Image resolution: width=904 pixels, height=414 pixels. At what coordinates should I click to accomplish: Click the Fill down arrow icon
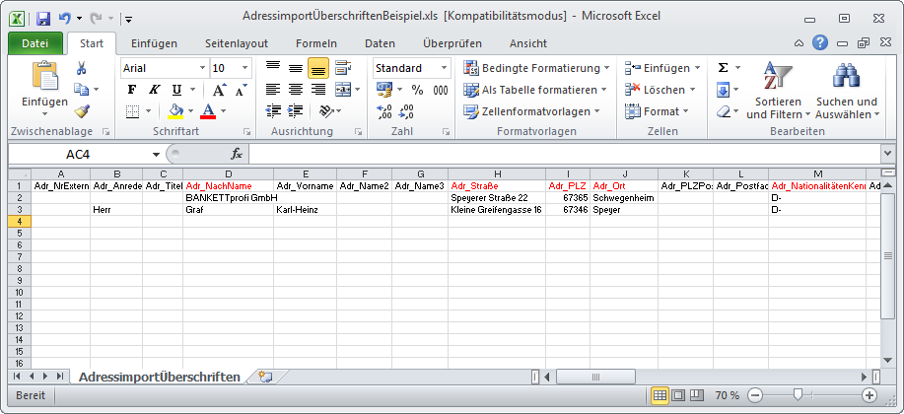[723, 90]
